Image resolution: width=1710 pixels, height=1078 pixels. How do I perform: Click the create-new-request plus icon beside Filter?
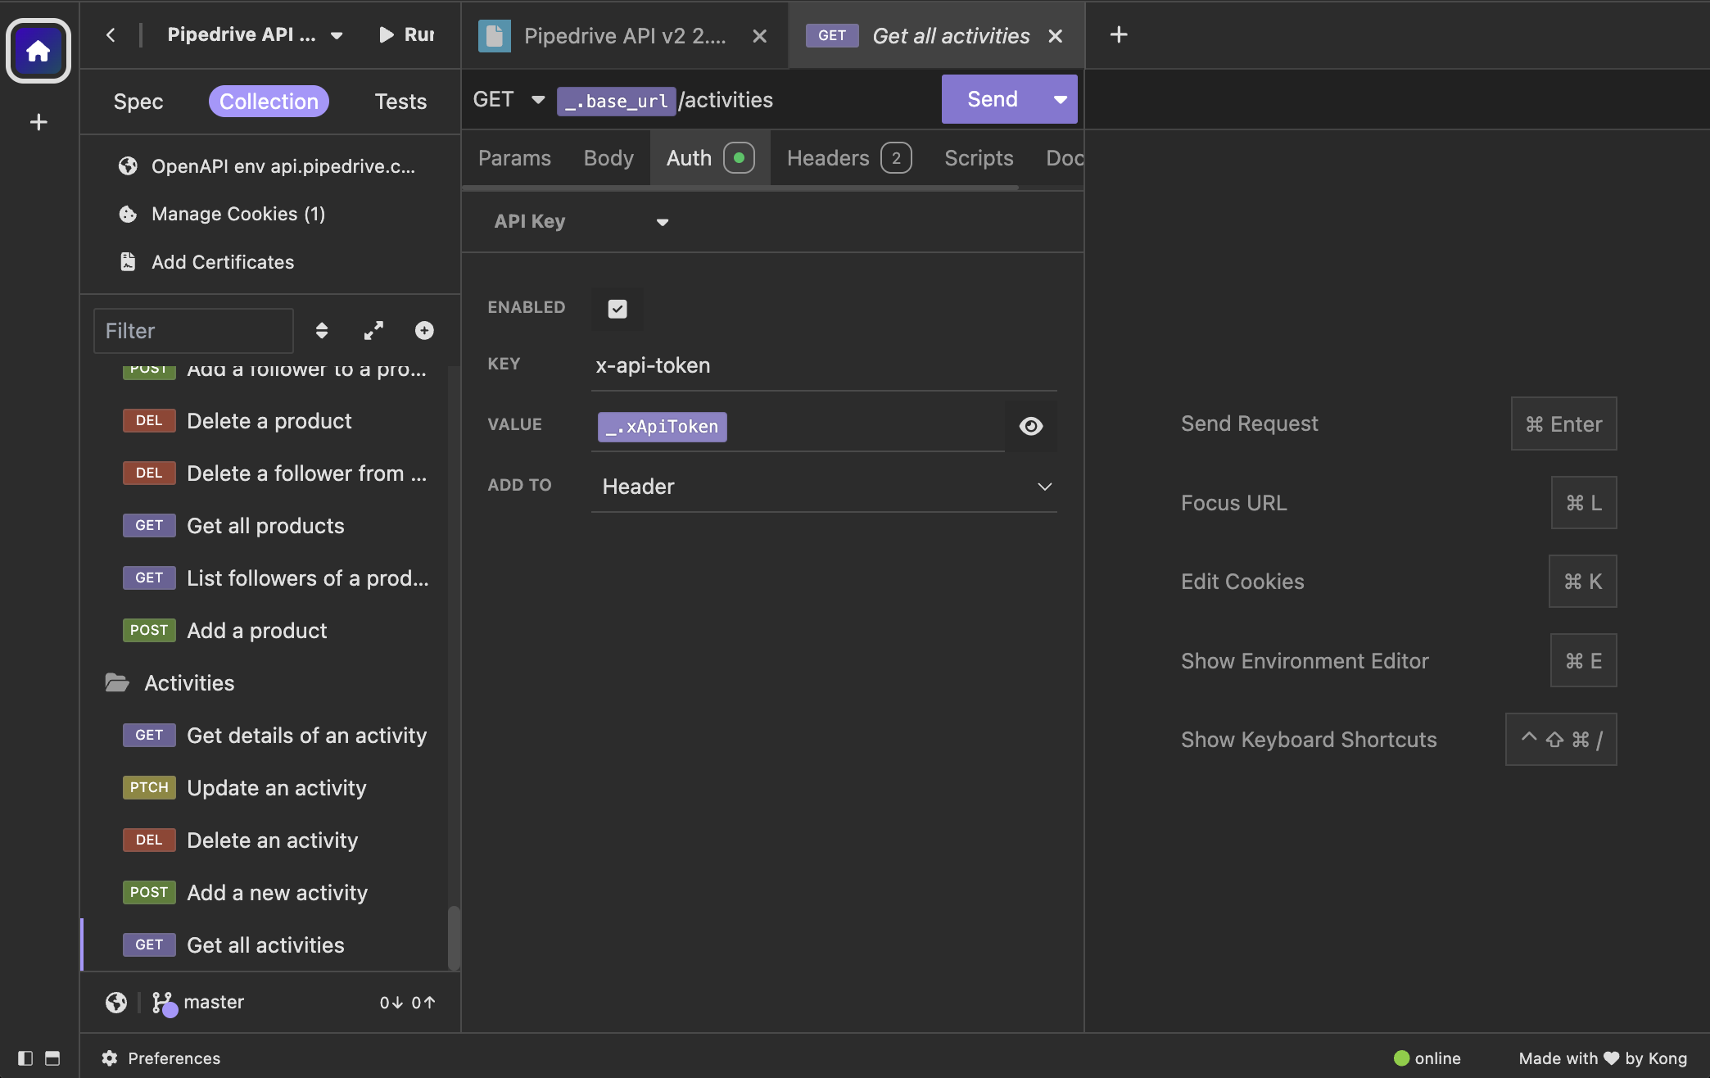click(424, 330)
